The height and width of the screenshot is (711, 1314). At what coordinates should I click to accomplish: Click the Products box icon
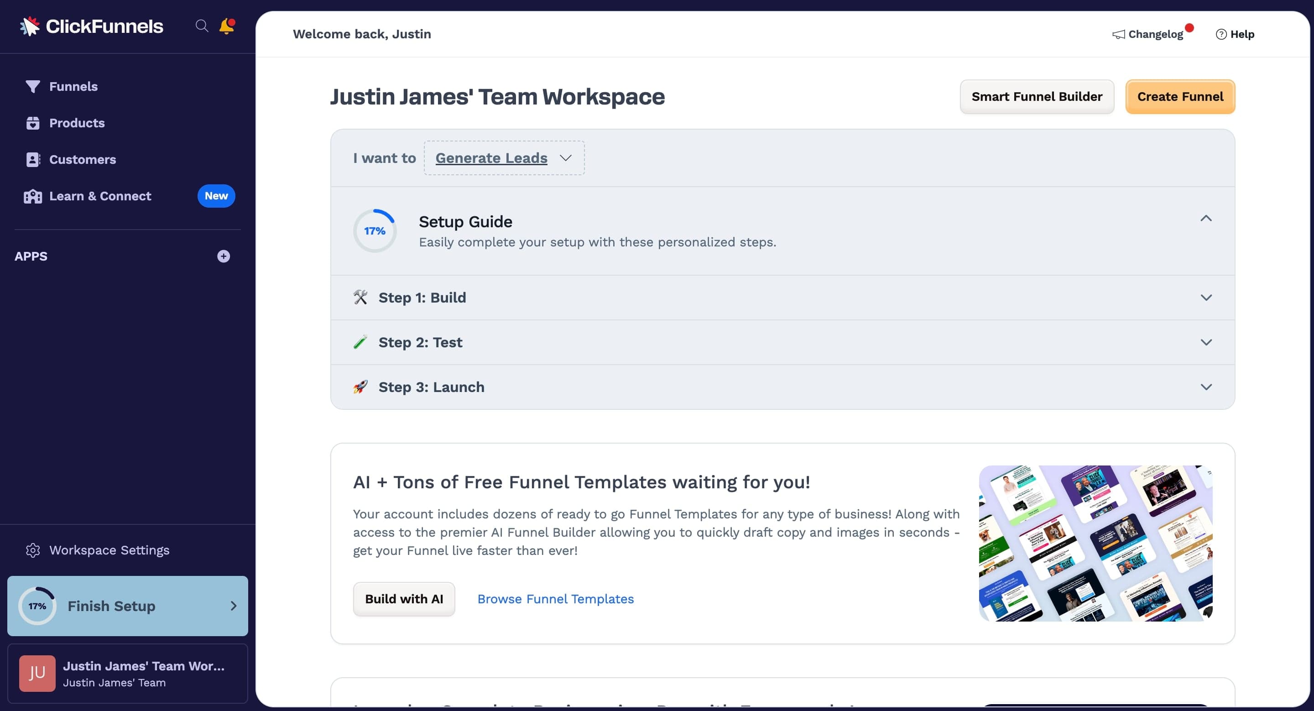coord(33,123)
